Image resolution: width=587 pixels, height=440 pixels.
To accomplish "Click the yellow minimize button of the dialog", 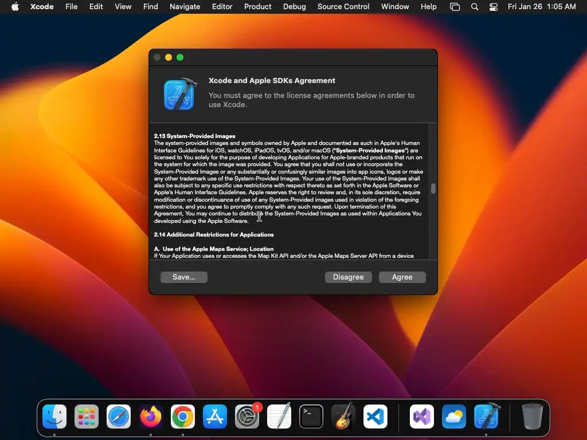I will (169, 57).
